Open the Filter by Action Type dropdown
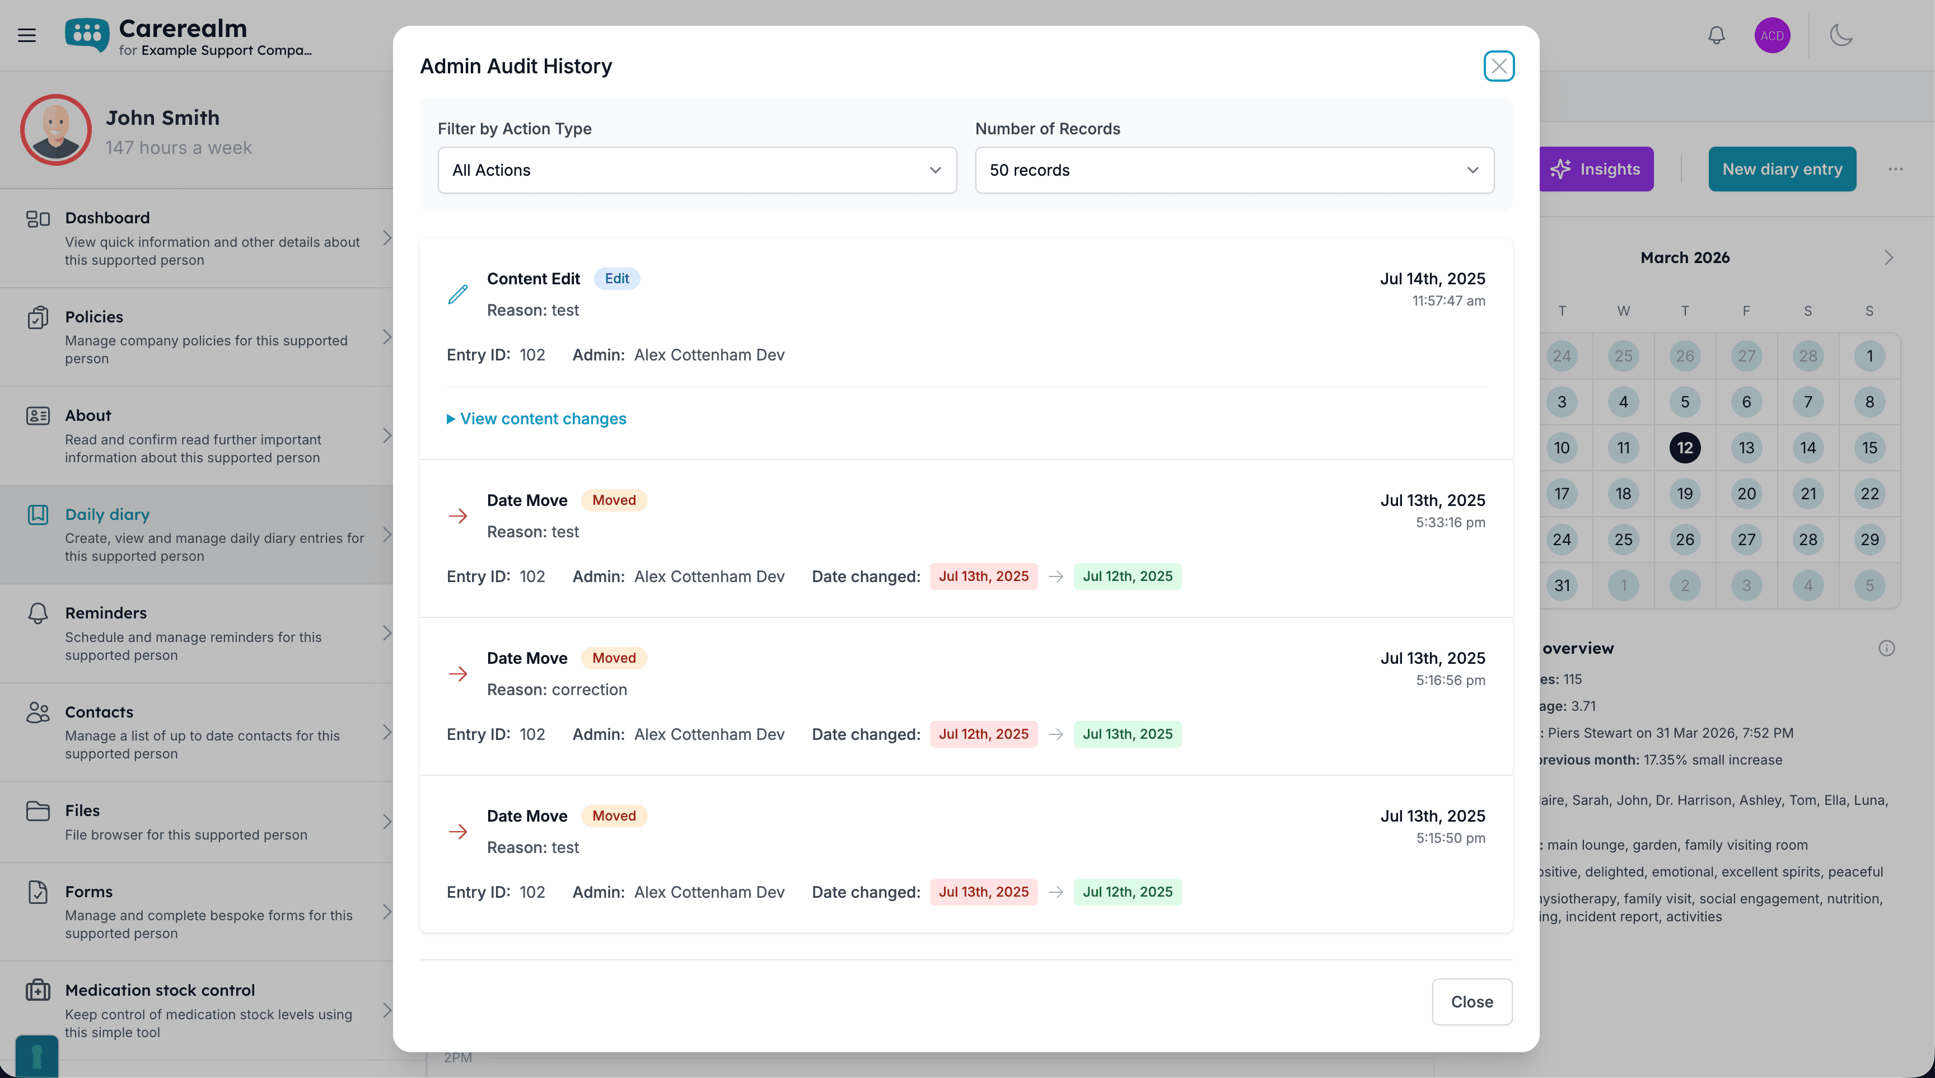 click(x=697, y=170)
